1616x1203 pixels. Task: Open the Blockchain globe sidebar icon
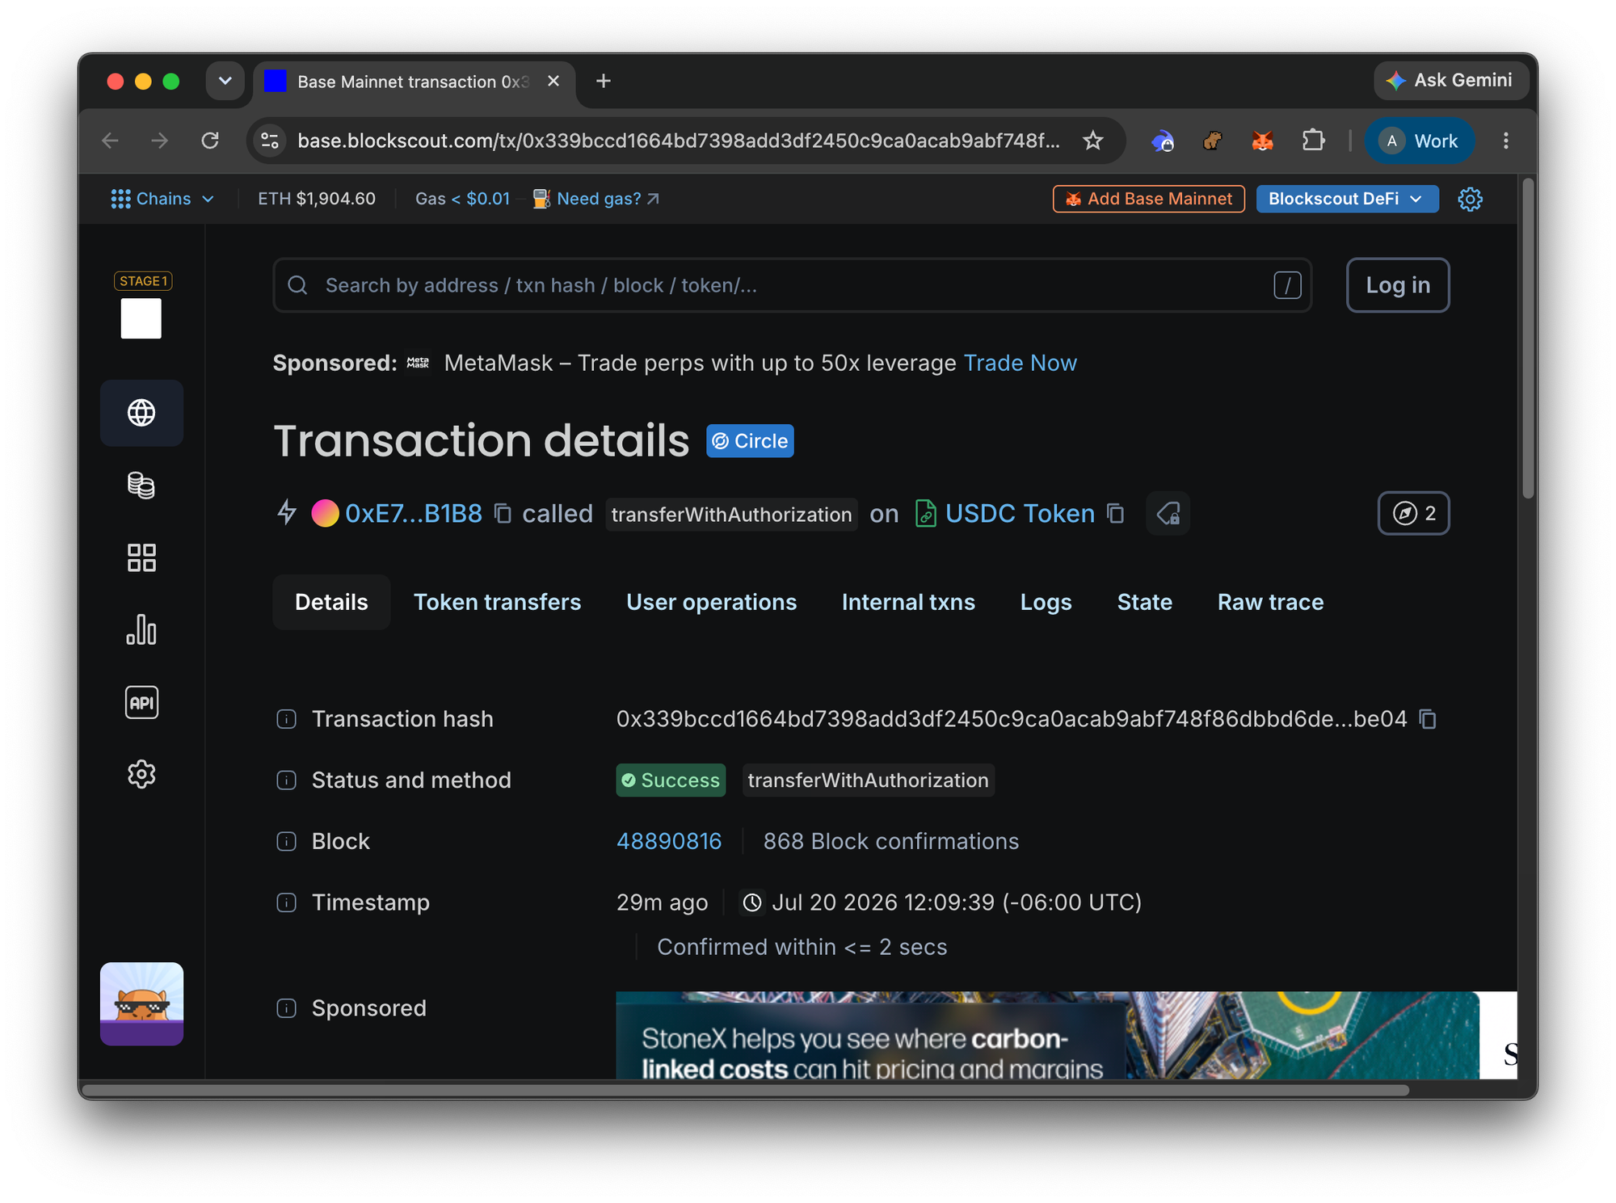point(141,413)
